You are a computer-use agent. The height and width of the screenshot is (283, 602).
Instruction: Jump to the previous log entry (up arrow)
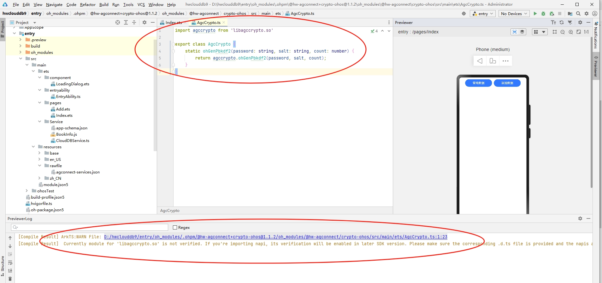coord(10,238)
